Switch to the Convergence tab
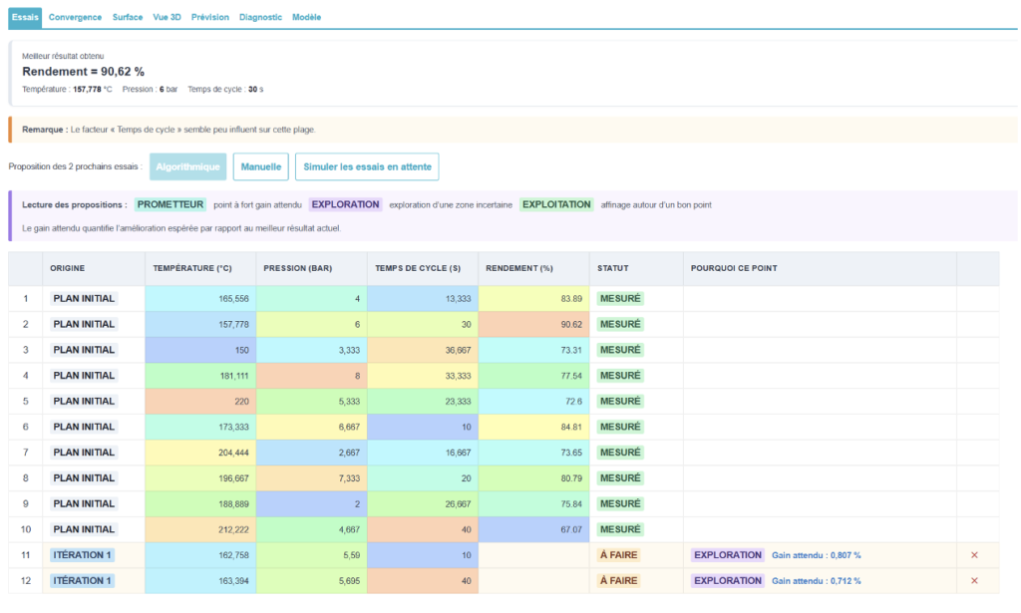Screen dimensions: 1021x613 click(x=75, y=17)
